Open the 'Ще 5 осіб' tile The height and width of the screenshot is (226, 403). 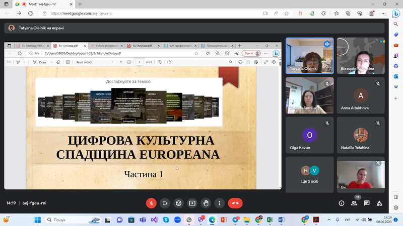(x=310, y=175)
